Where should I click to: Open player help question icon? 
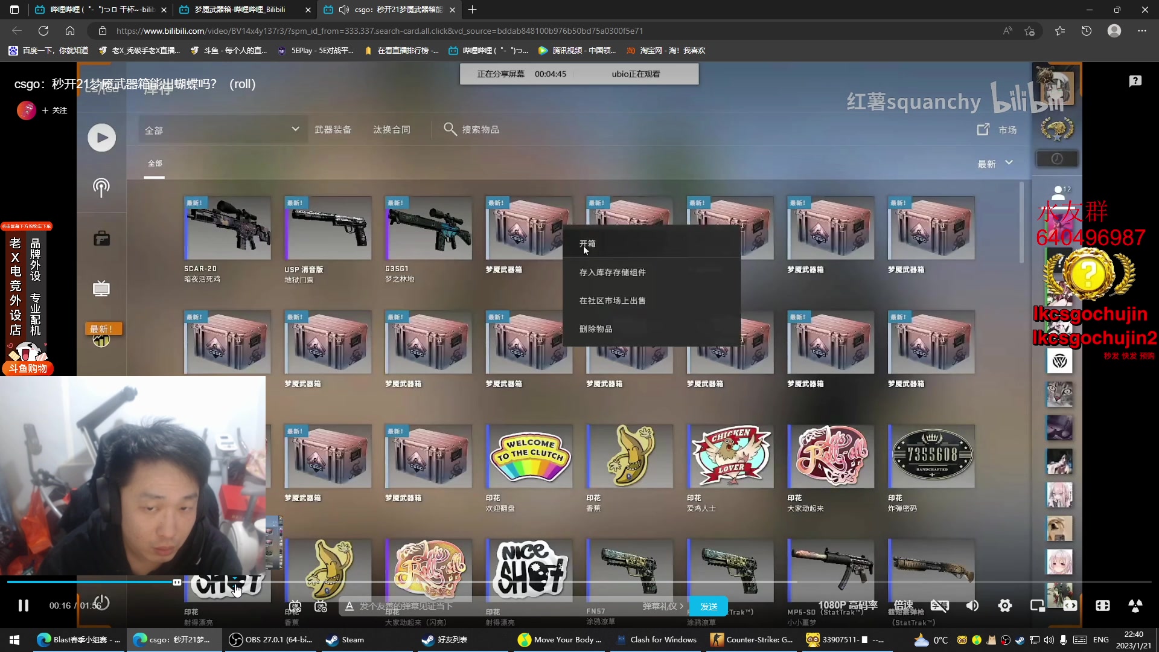1135,81
